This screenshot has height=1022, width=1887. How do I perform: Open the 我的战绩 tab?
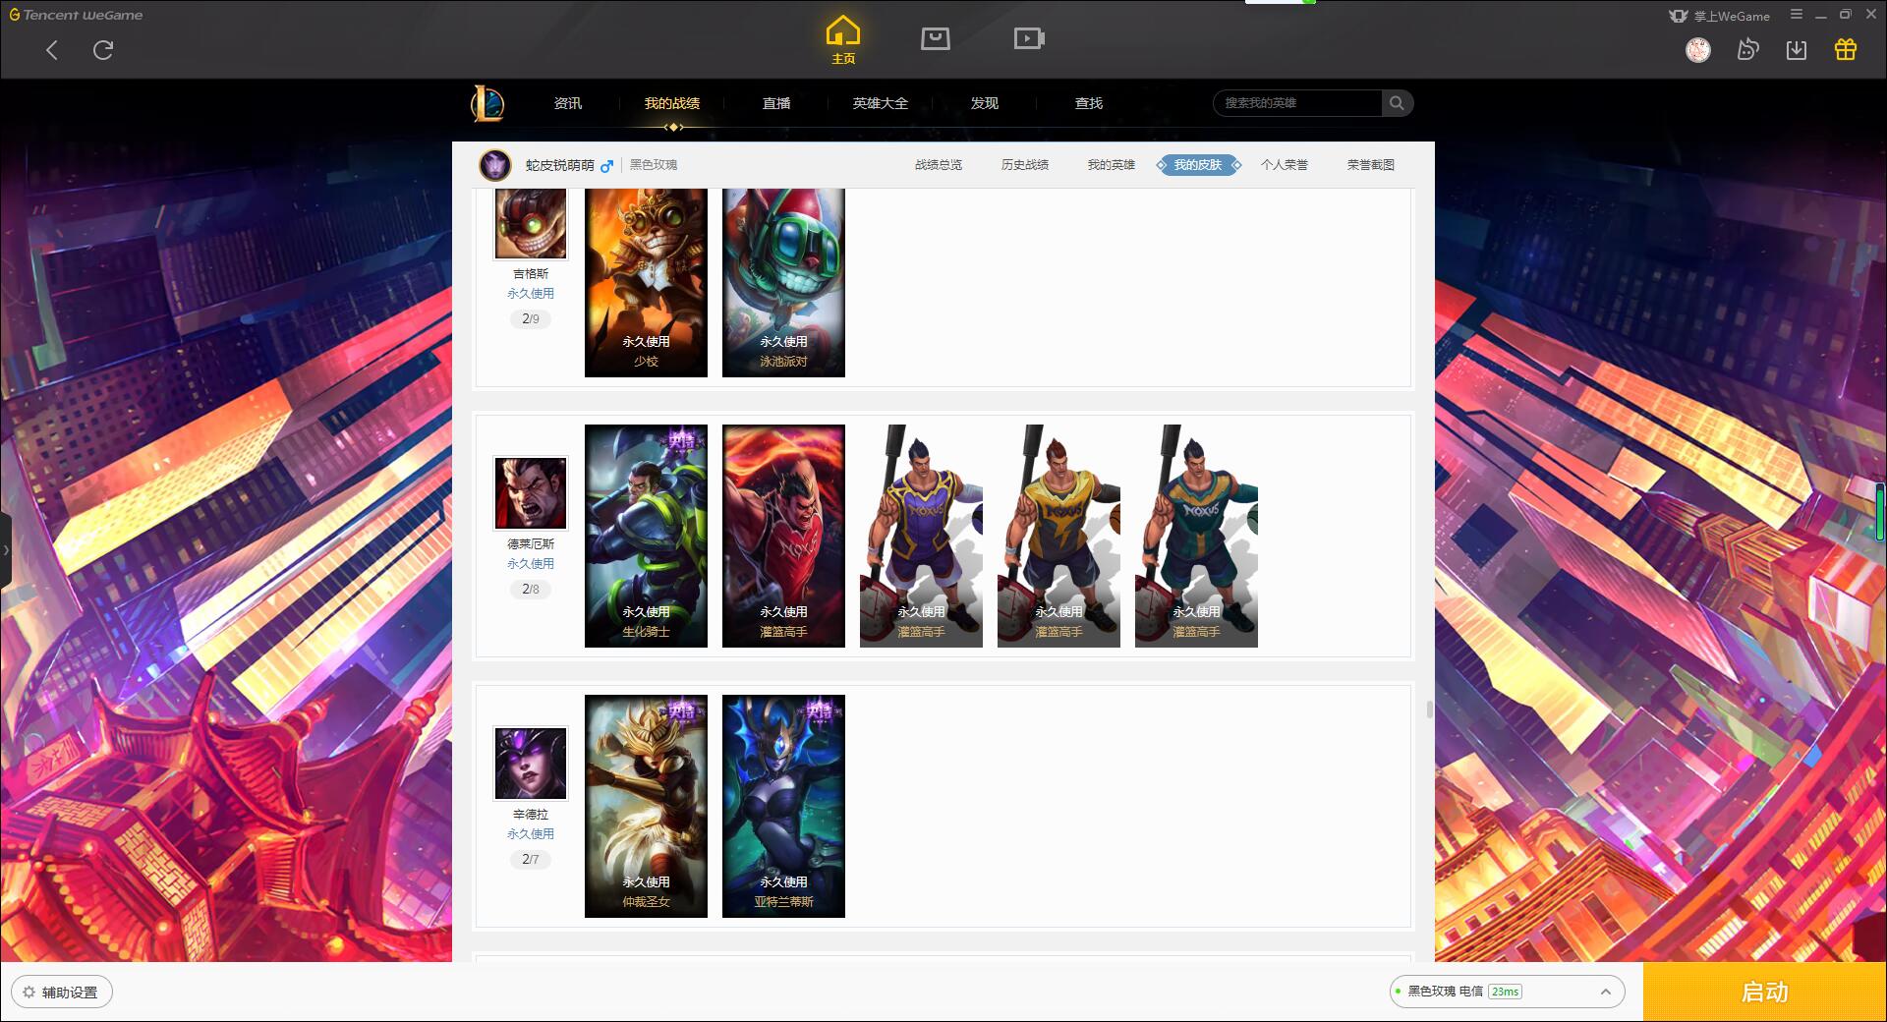[672, 103]
